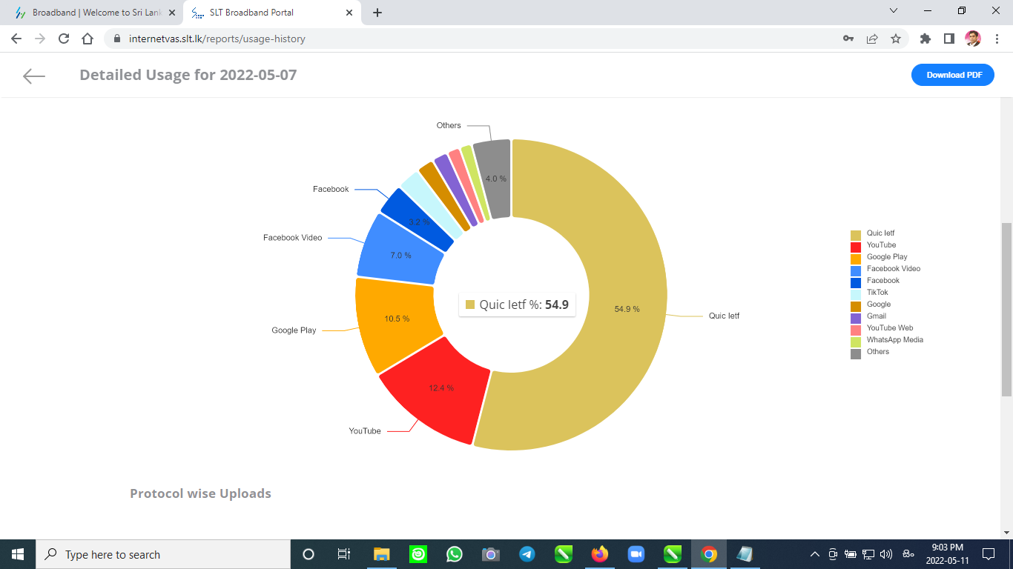
Task: Open the Extensions puzzle icon
Action: pos(925,39)
